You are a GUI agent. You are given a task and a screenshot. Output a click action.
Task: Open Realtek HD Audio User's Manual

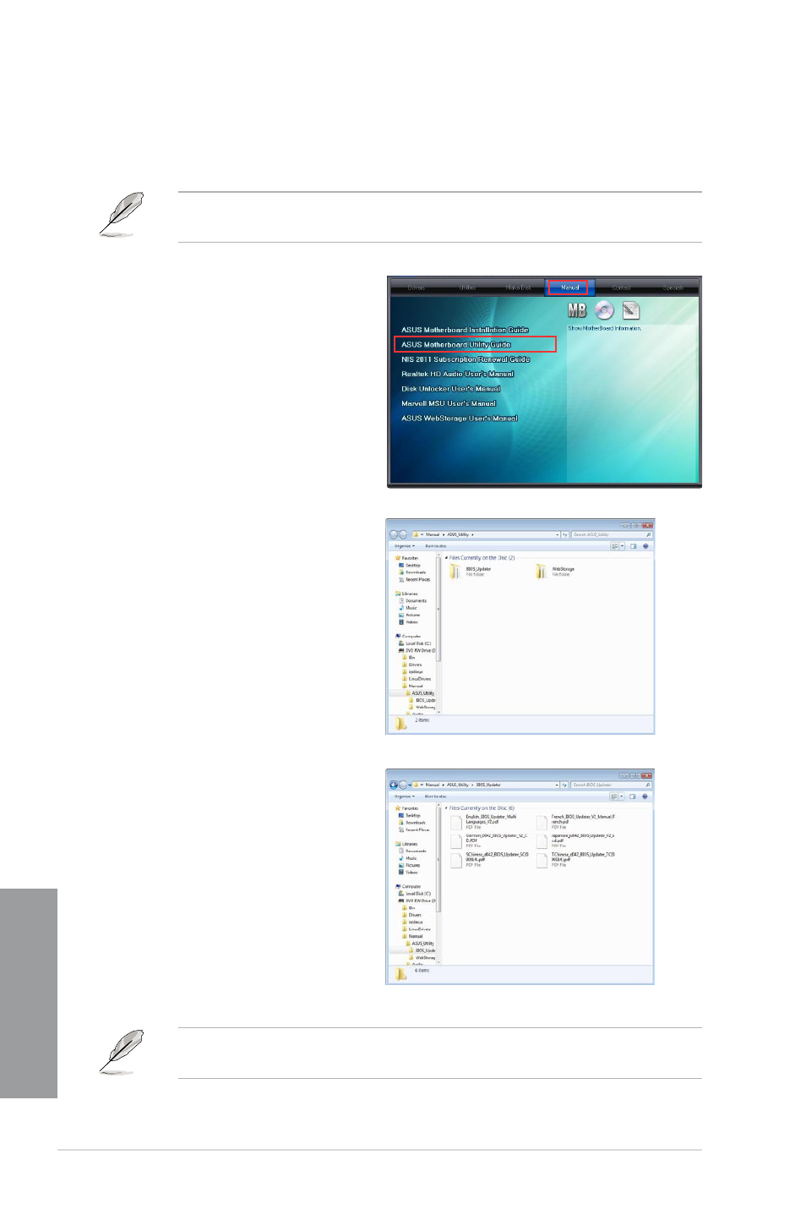pyautogui.click(x=457, y=374)
